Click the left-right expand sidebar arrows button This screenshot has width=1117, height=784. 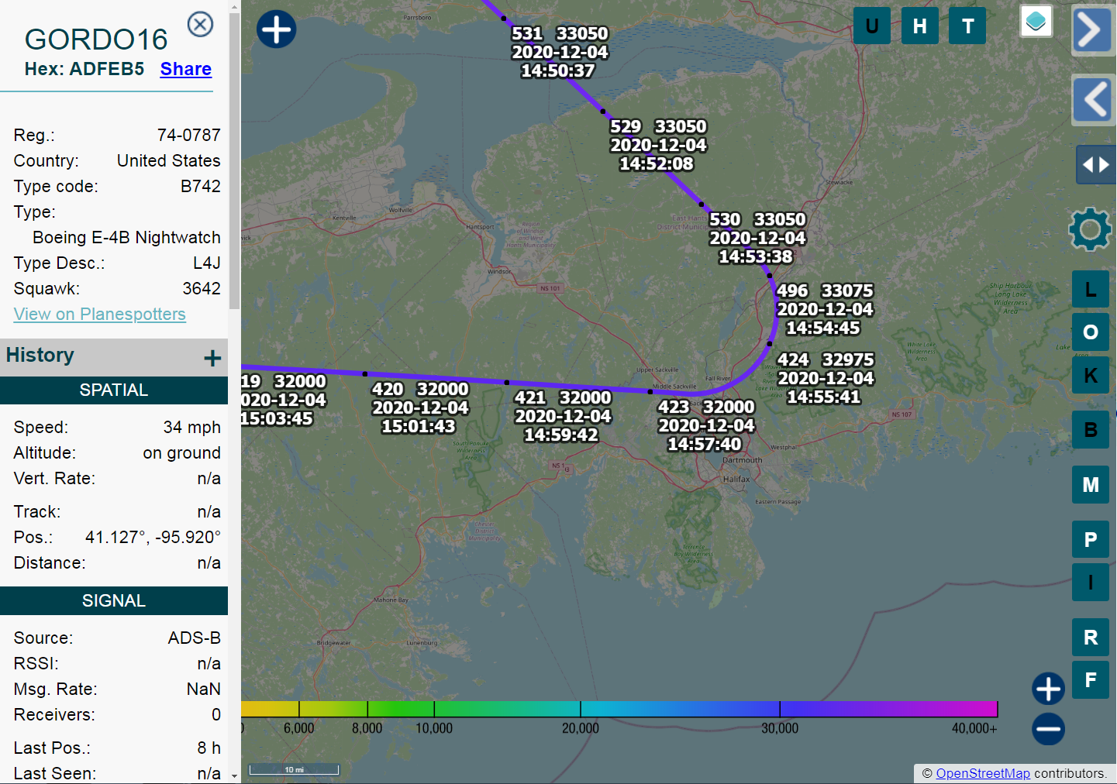pyautogui.click(x=1095, y=165)
